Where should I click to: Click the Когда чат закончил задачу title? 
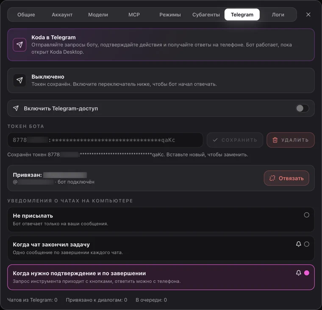tap(51, 244)
